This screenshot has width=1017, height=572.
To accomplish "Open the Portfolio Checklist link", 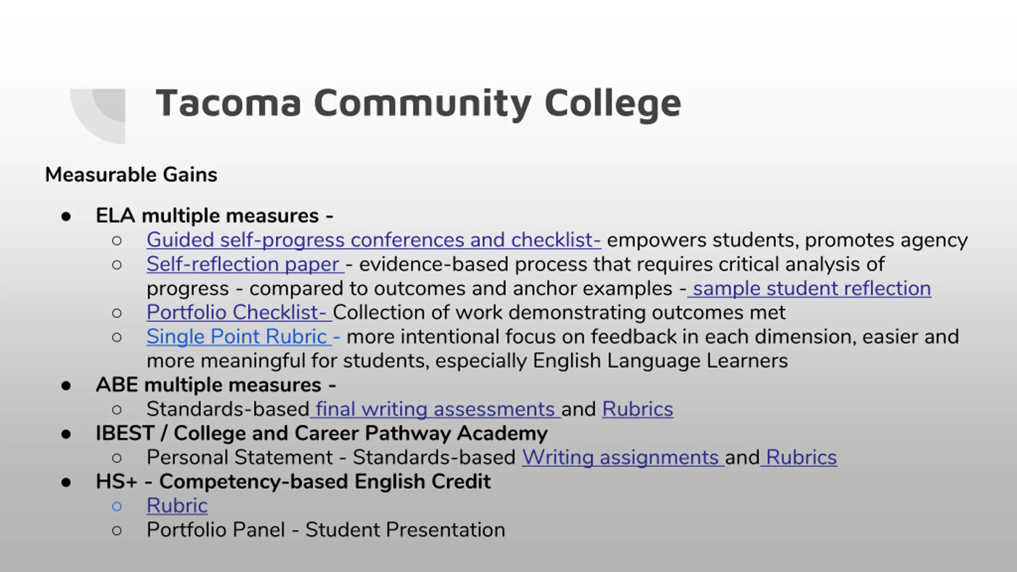I will [239, 313].
